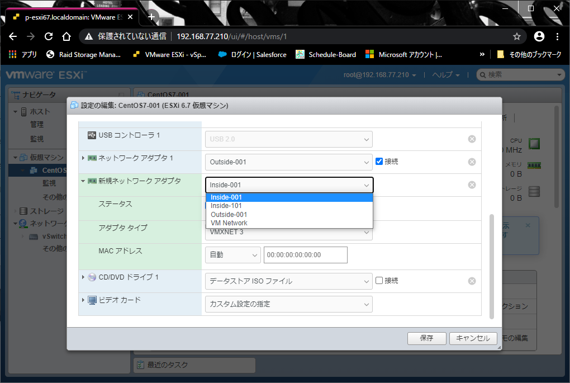Click the MAC address input field
This screenshot has width=570, height=383.
[x=305, y=254]
